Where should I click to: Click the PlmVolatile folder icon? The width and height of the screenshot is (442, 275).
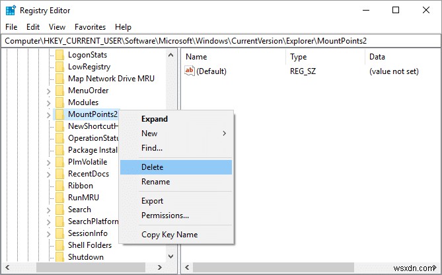click(x=59, y=162)
